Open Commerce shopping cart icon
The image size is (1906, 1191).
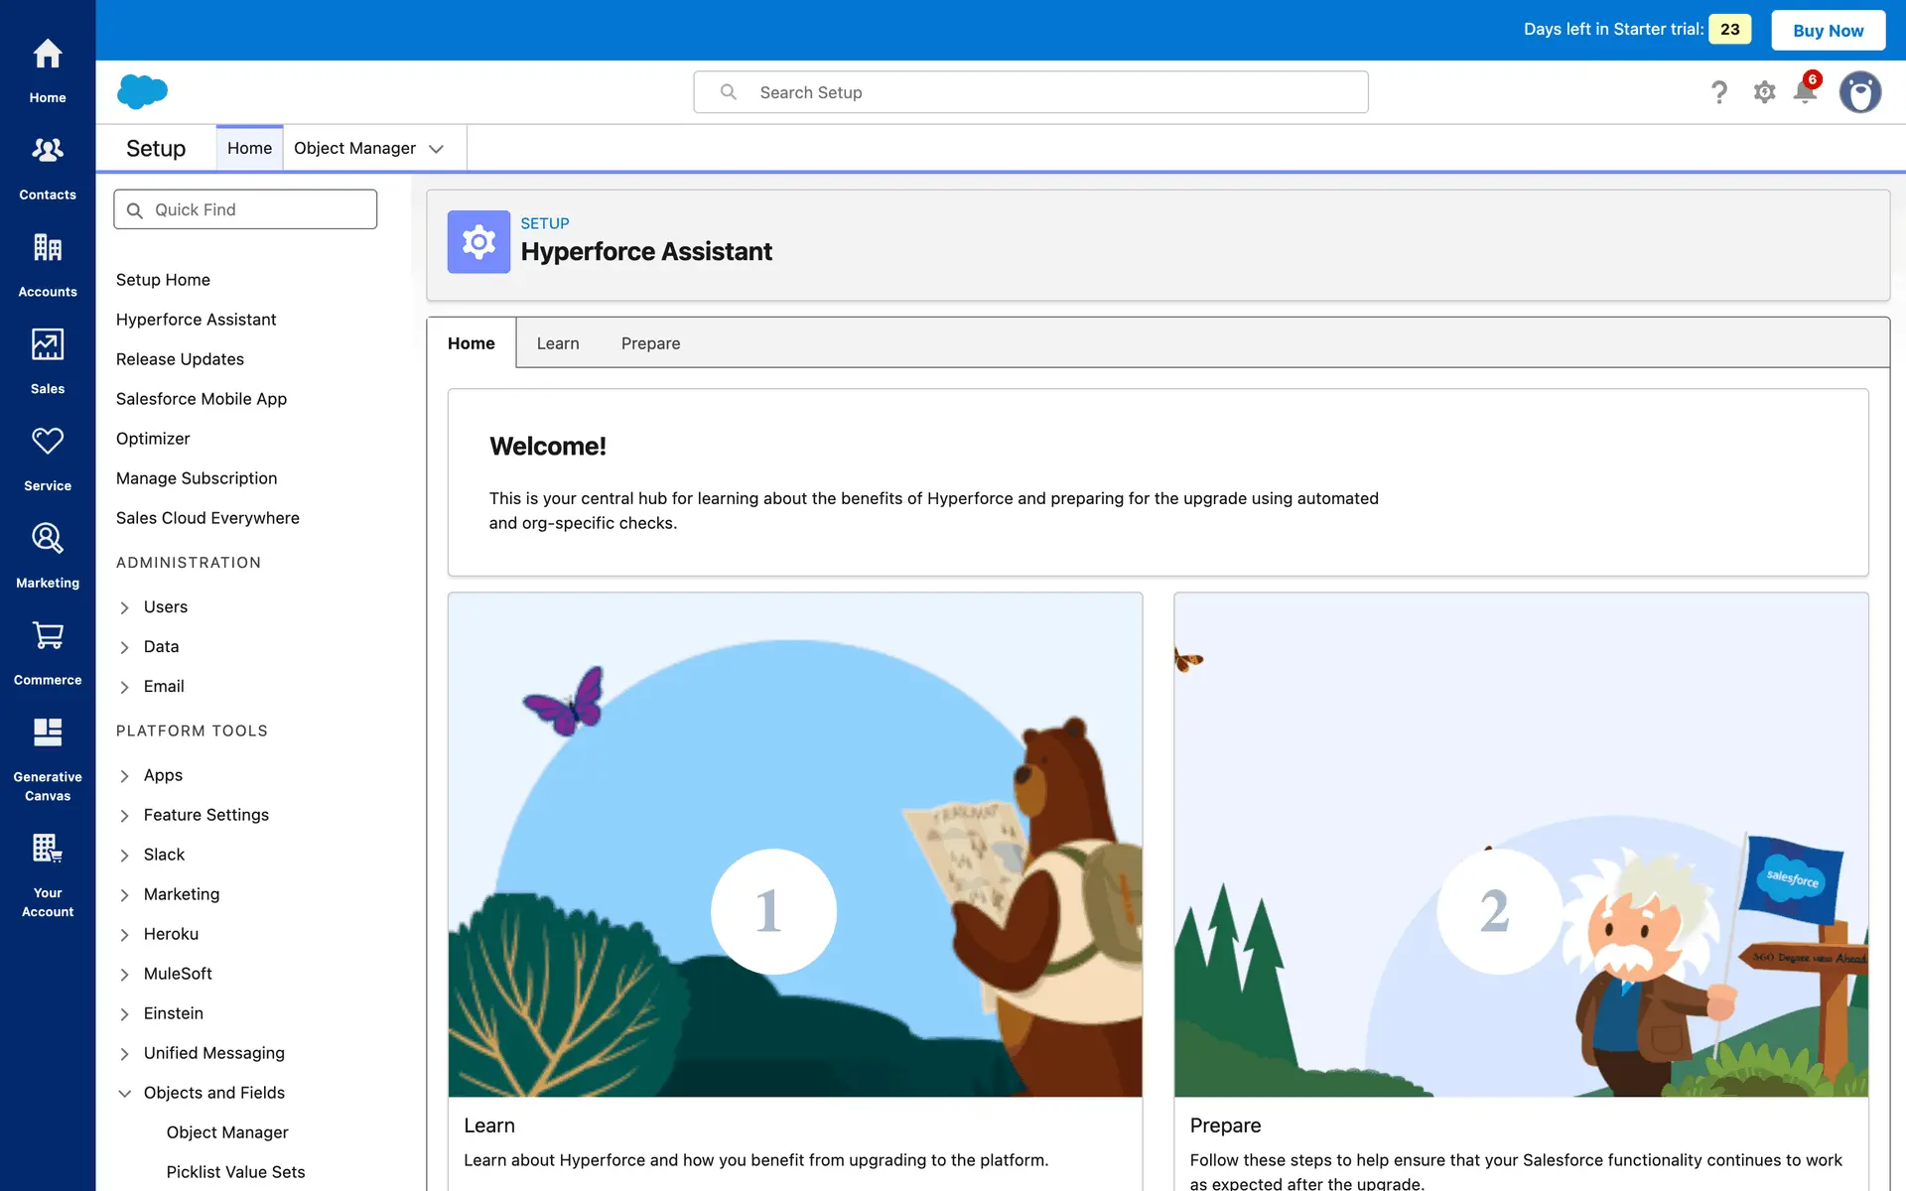(x=48, y=636)
